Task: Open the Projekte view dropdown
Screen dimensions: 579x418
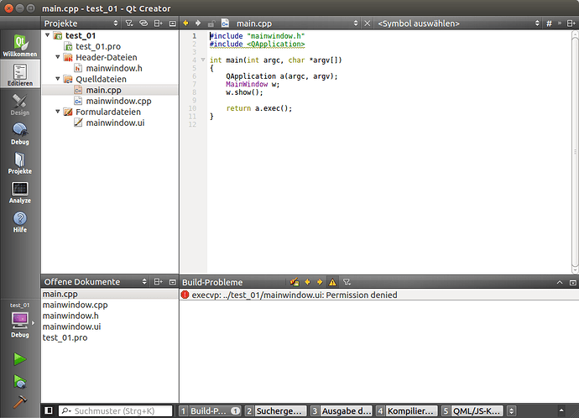Action: [x=81, y=24]
